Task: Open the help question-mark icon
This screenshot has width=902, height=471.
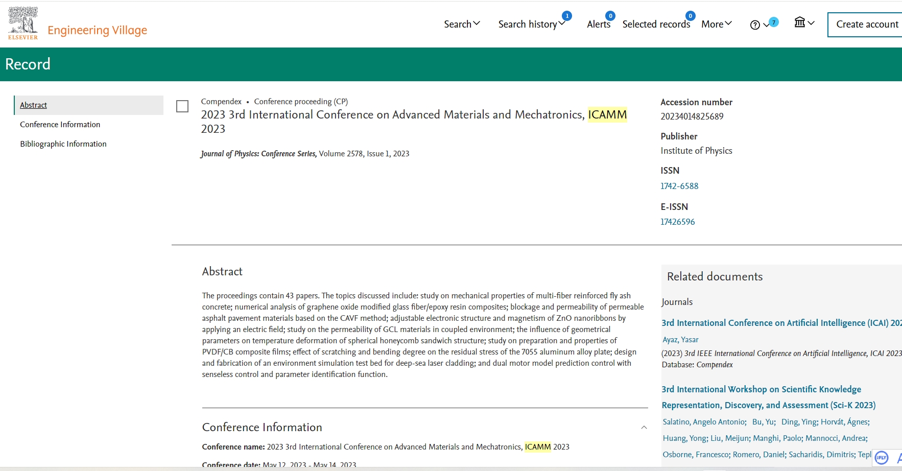Action: coord(755,25)
